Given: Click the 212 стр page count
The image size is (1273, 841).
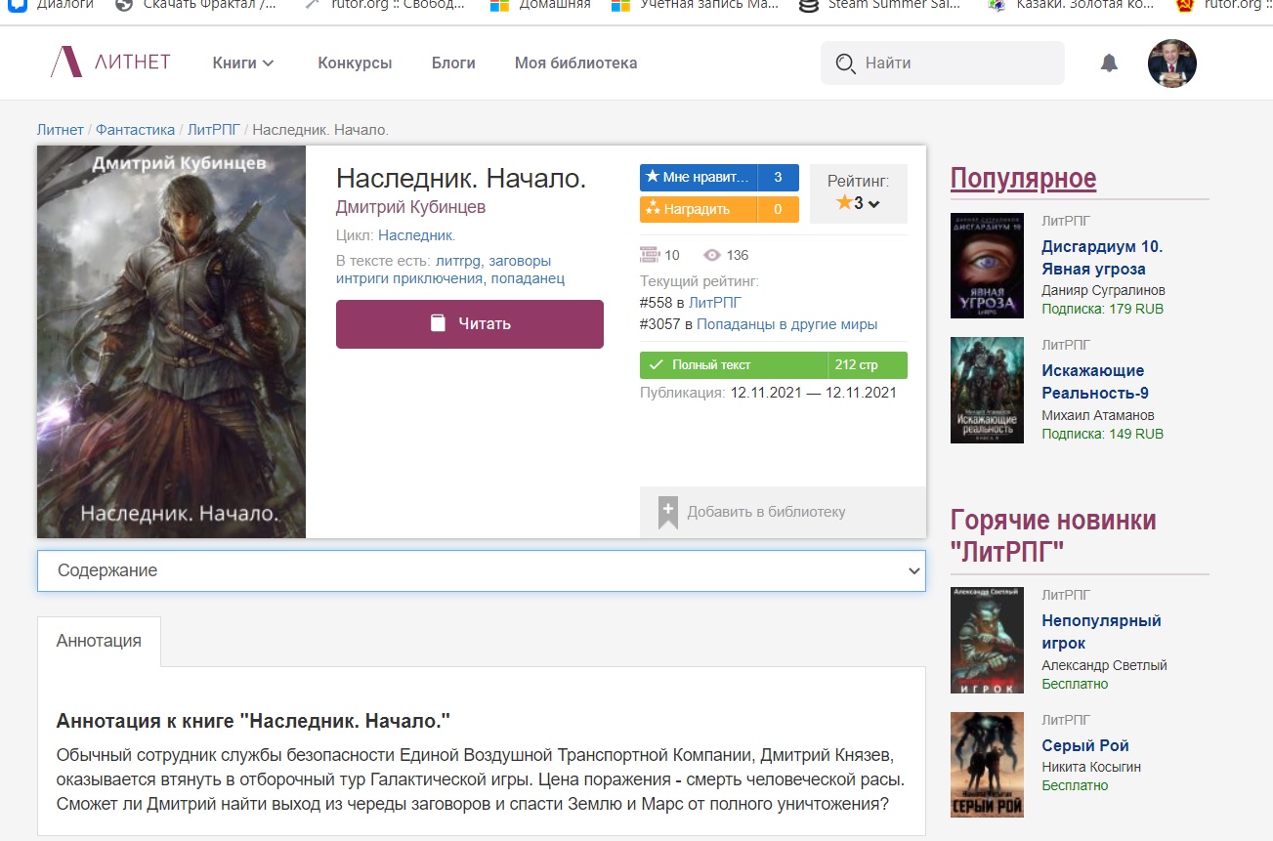Looking at the screenshot, I should pyautogui.click(x=868, y=365).
